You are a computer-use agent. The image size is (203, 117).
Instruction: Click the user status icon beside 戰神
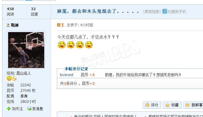click(x=8, y=25)
